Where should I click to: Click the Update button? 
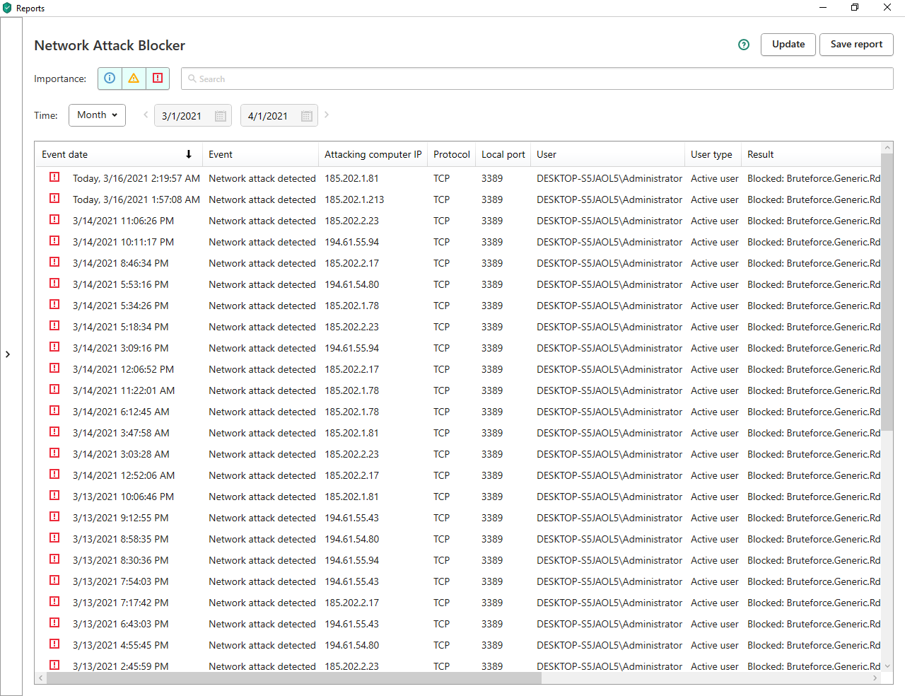(x=788, y=45)
